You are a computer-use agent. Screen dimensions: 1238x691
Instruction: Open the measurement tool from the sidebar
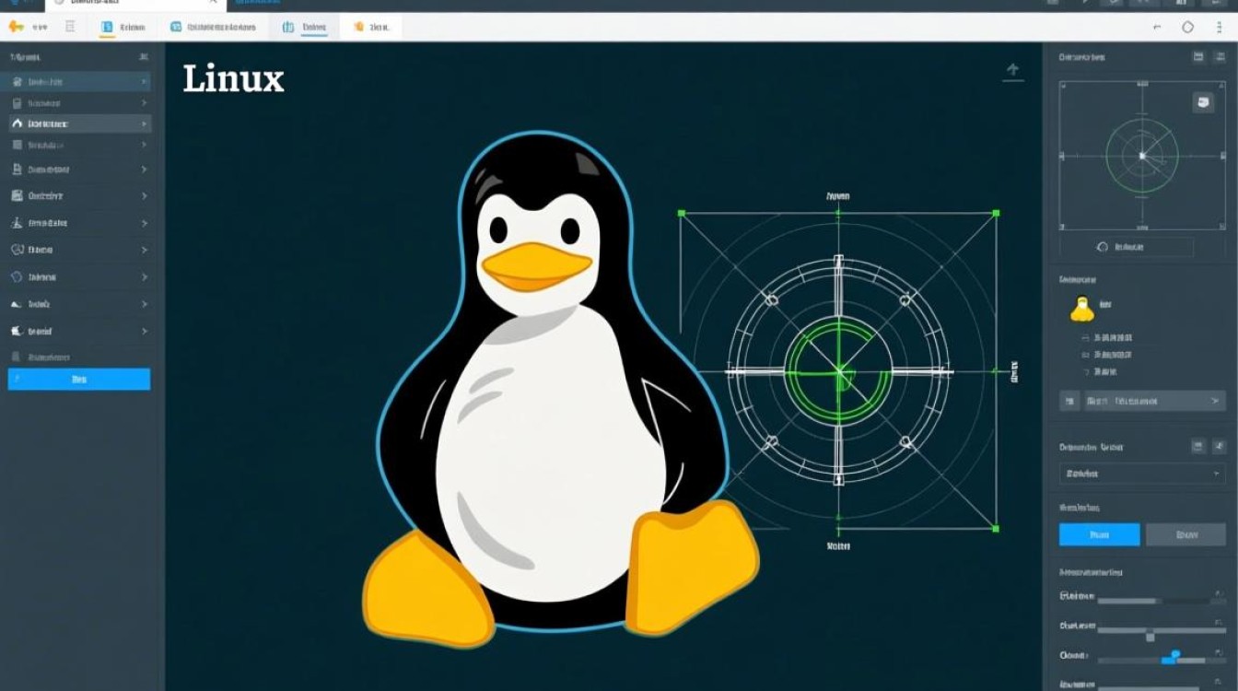(78, 223)
